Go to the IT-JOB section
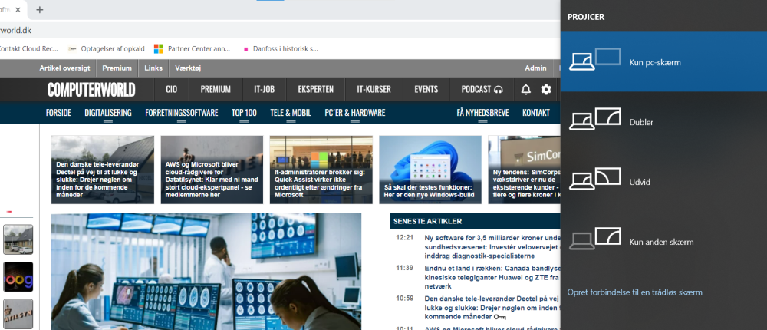767x330 pixels. [x=265, y=89]
